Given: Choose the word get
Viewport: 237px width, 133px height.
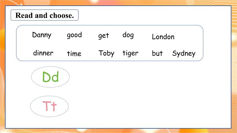Looking at the screenshot, I should (104, 36).
